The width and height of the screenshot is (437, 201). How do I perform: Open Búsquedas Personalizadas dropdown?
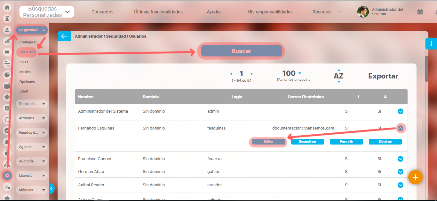click(x=47, y=12)
